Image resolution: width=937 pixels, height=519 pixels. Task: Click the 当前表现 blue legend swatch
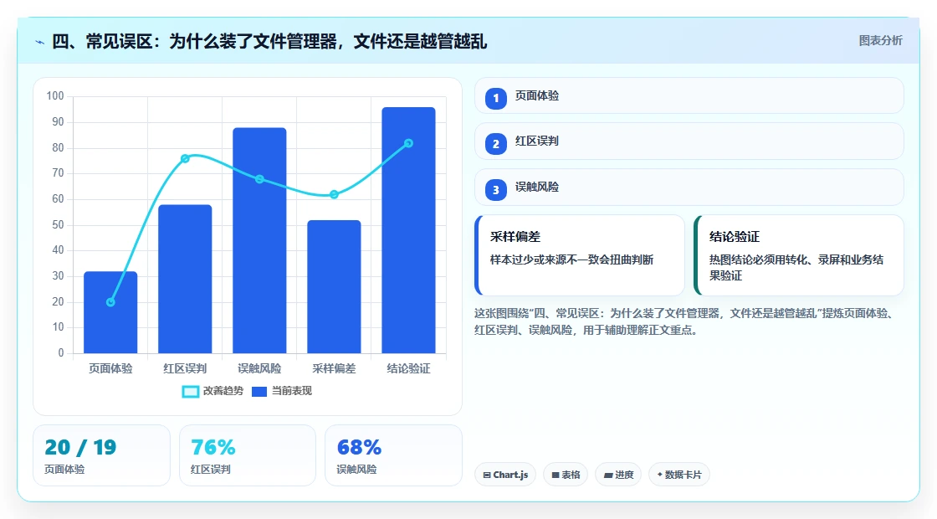coord(259,392)
